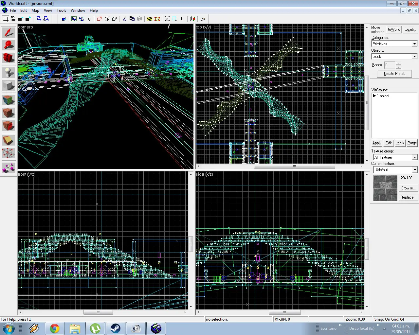Screen dimensions: 419x335
Task: Select the Clipping tool
Action: click(x=9, y=140)
